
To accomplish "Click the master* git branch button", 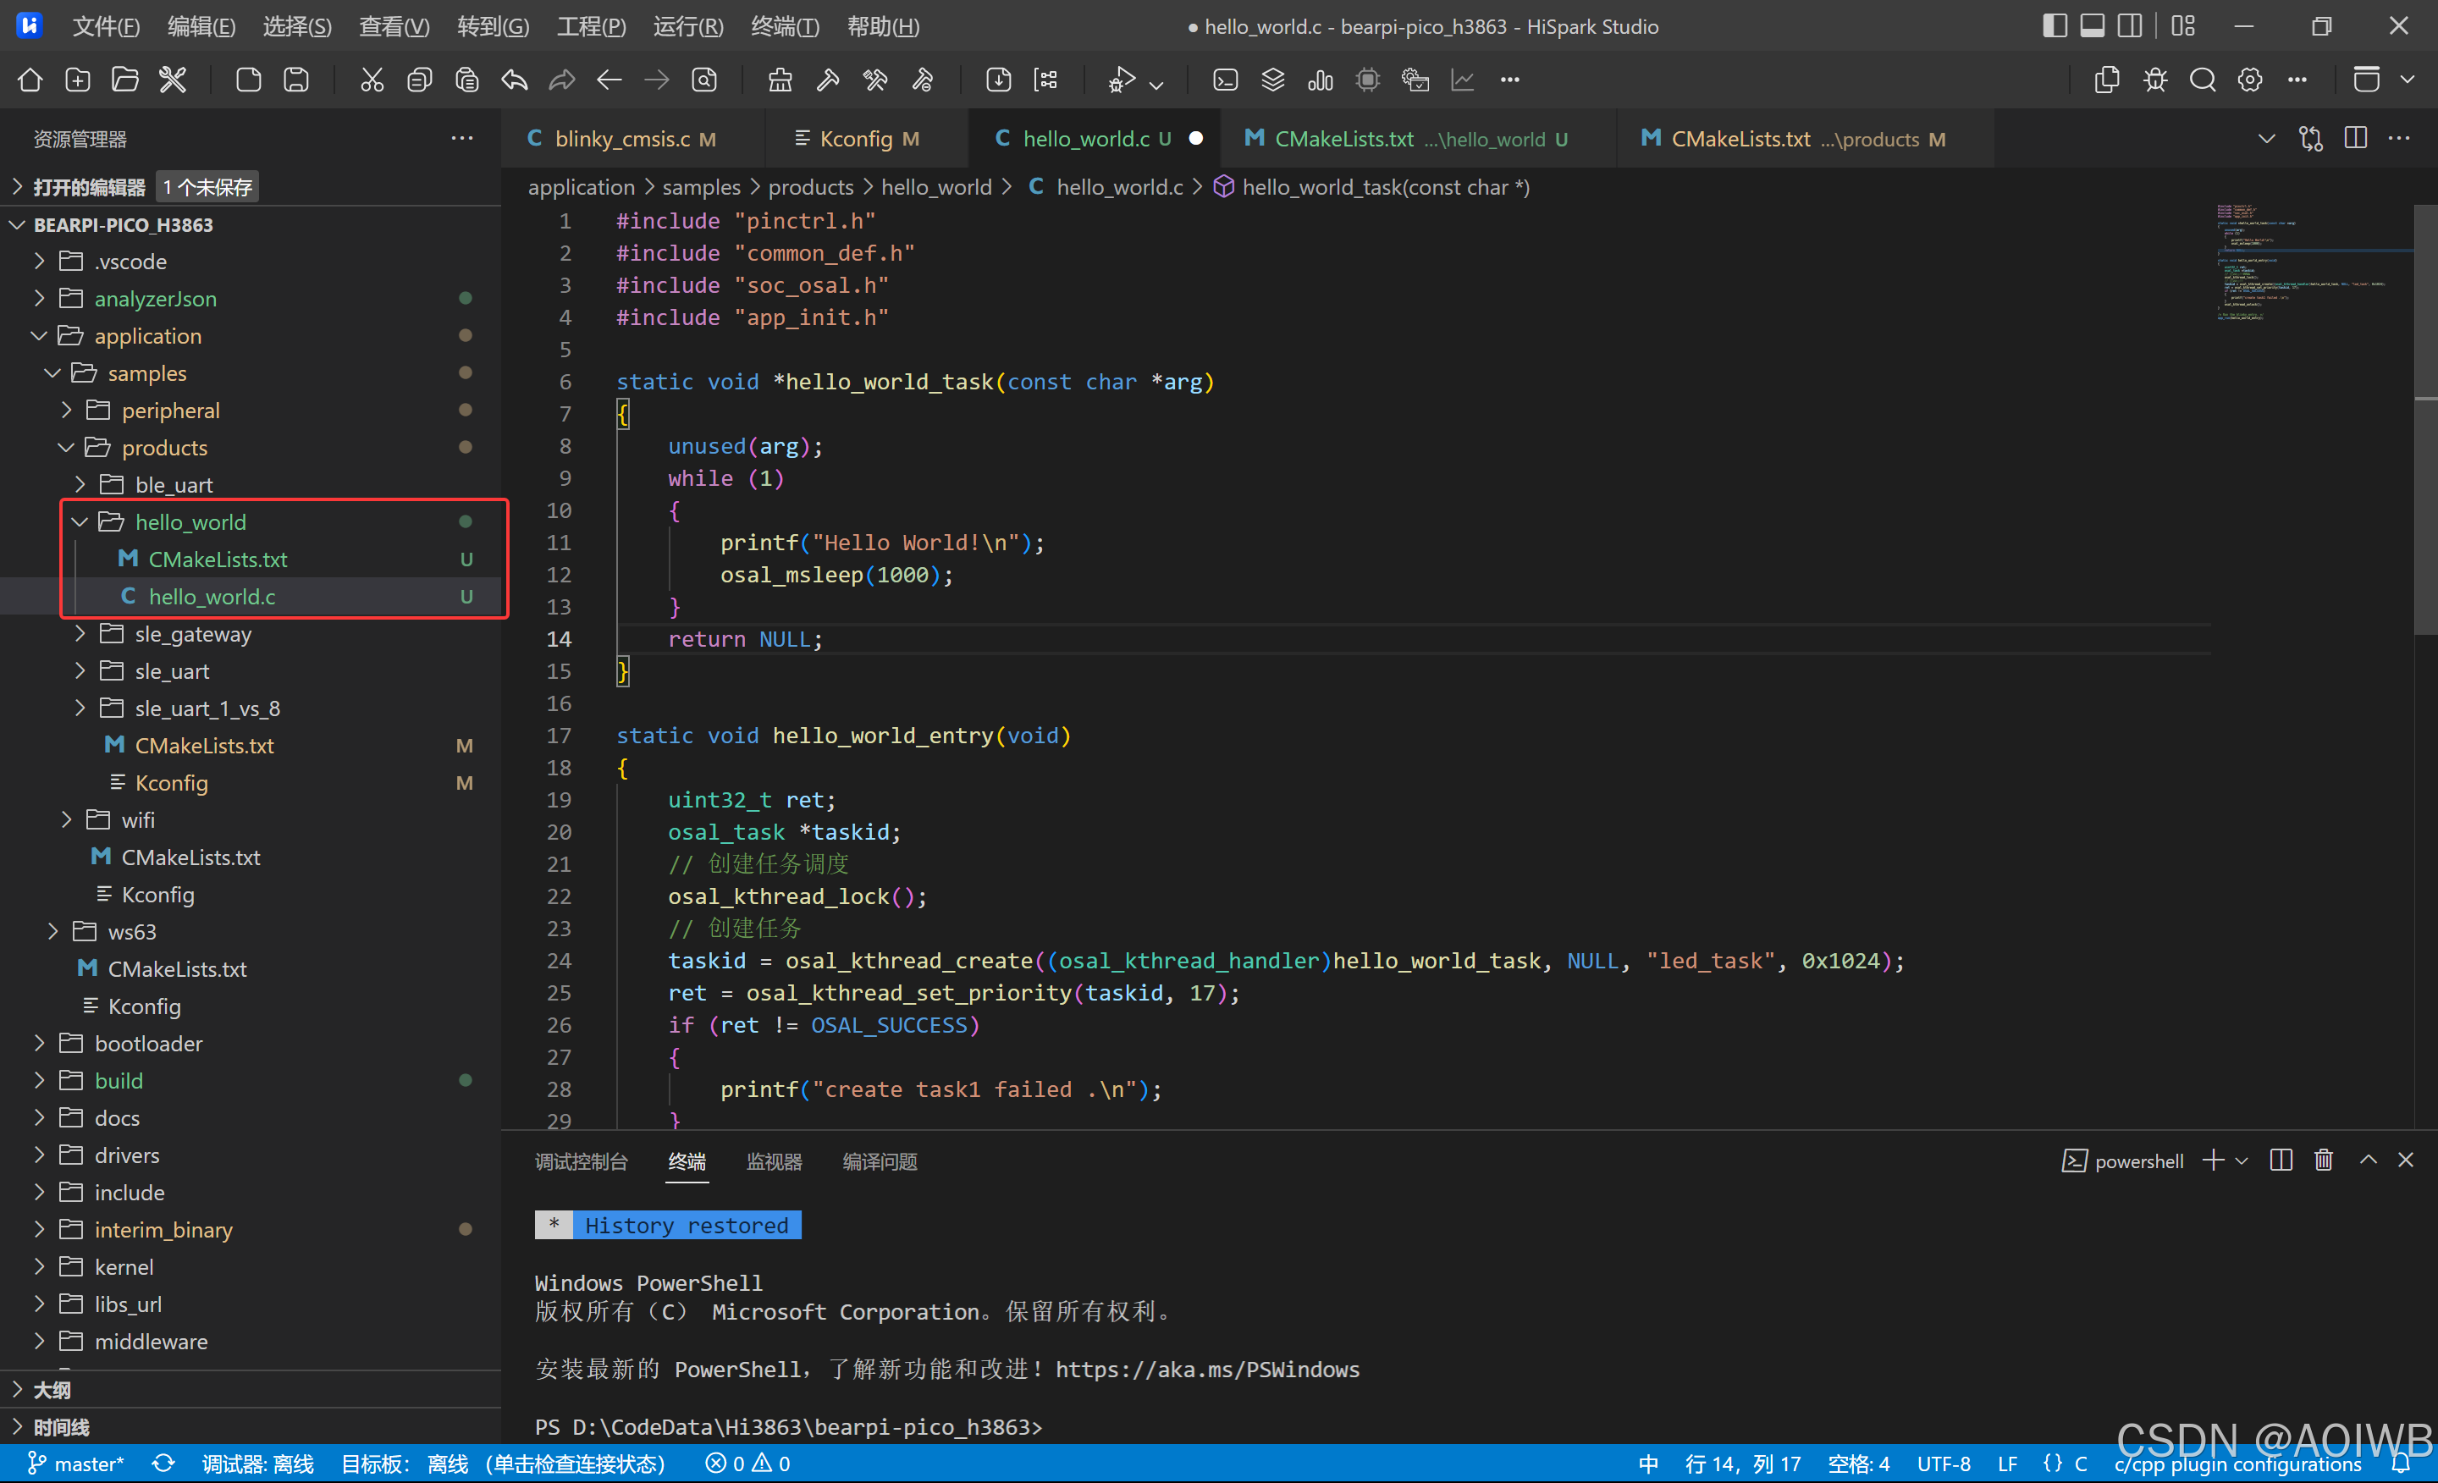I will tap(76, 1464).
